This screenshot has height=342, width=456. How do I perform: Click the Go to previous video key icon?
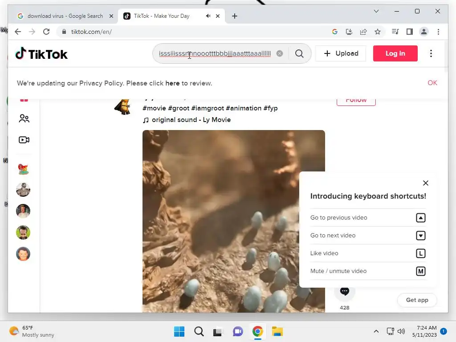[420, 218]
